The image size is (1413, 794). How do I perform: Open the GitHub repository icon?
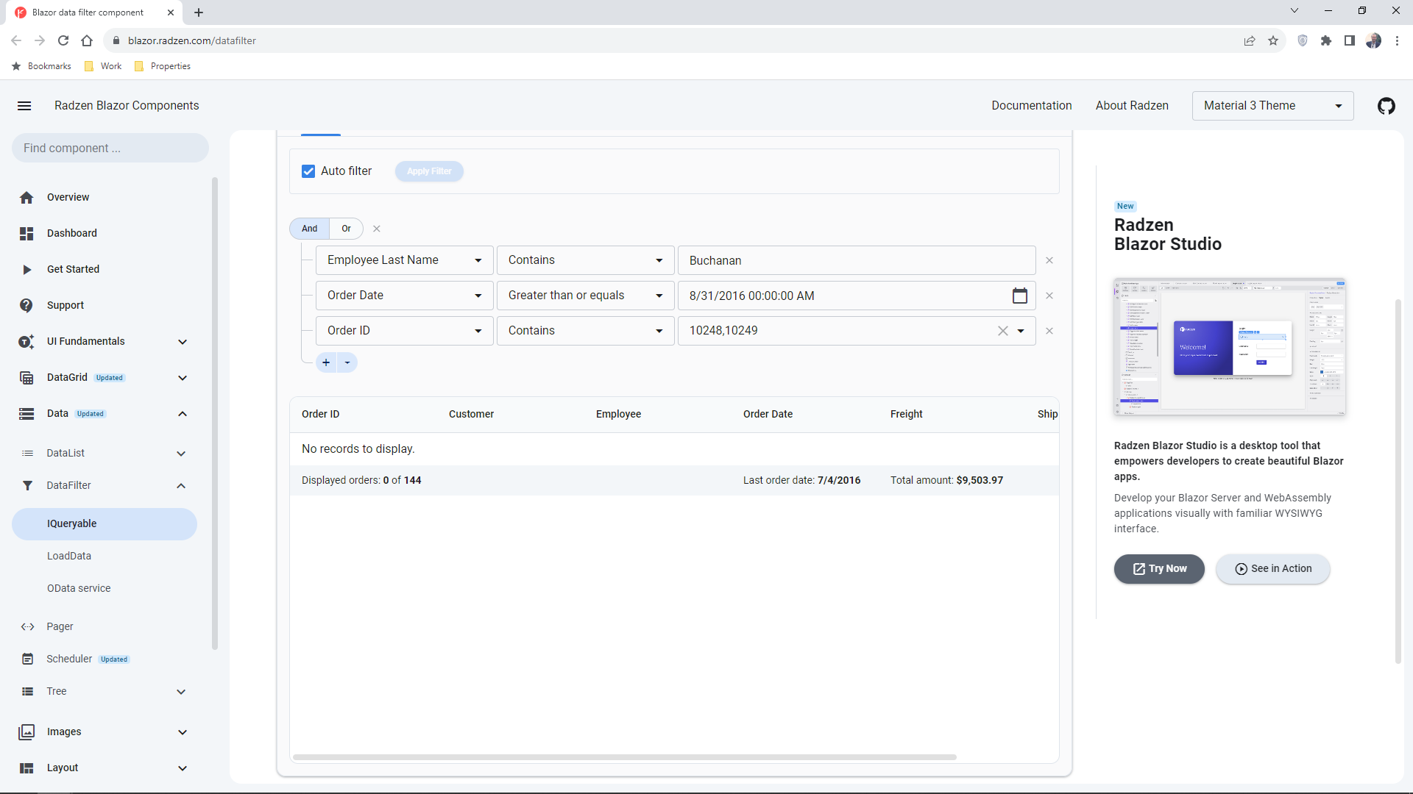pos(1386,106)
